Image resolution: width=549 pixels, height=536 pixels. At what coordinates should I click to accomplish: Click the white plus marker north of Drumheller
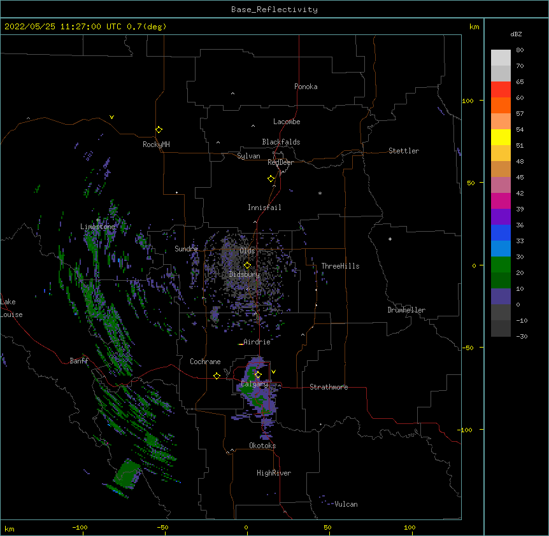point(390,239)
